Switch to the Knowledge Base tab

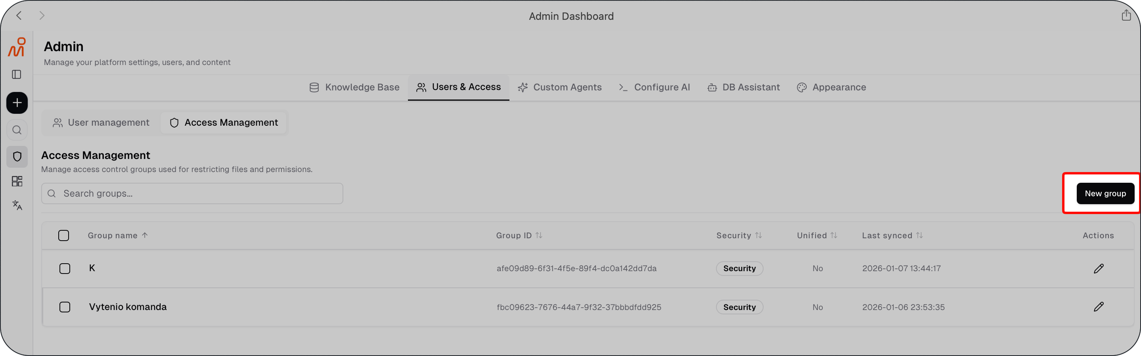354,87
